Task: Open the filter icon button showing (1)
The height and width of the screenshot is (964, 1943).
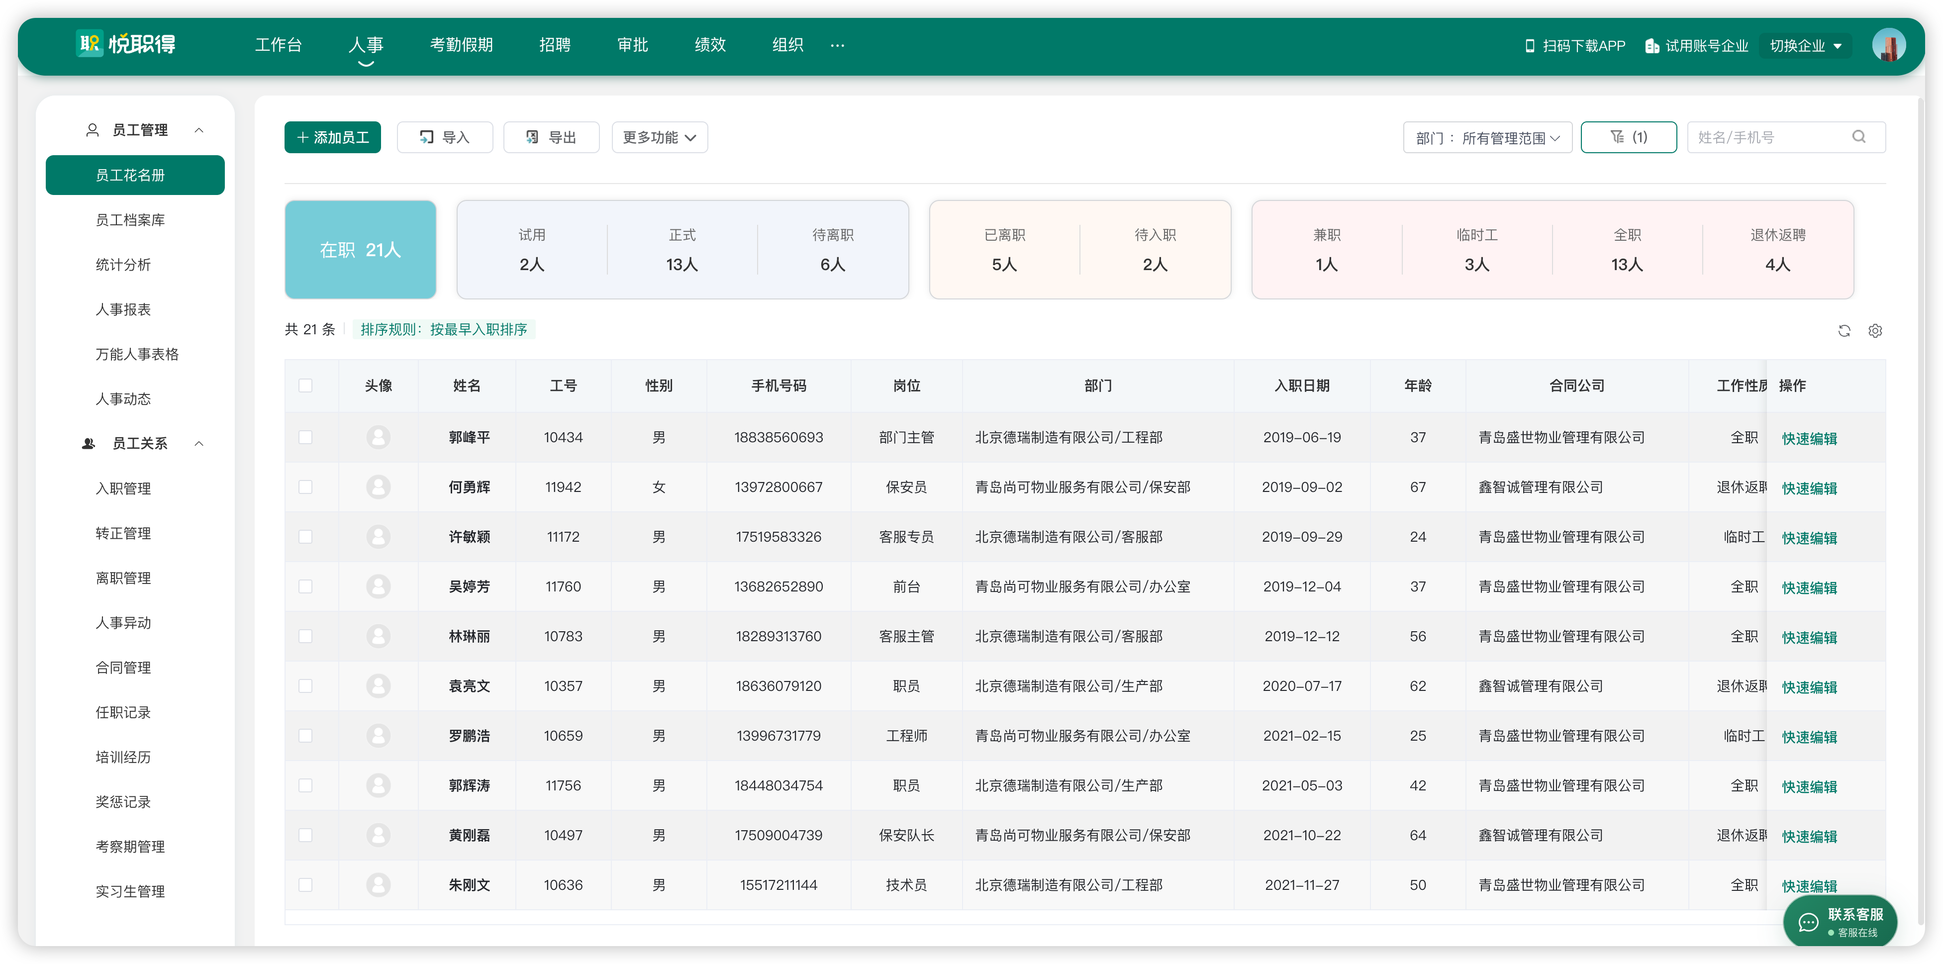Action: pyautogui.click(x=1628, y=136)
